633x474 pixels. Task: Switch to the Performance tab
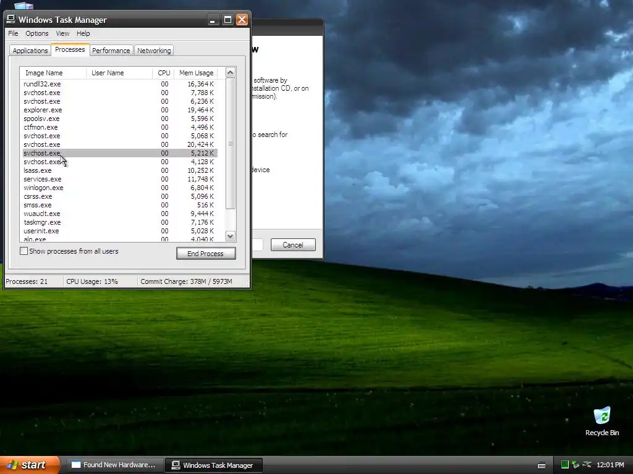(x=111, y=51)
